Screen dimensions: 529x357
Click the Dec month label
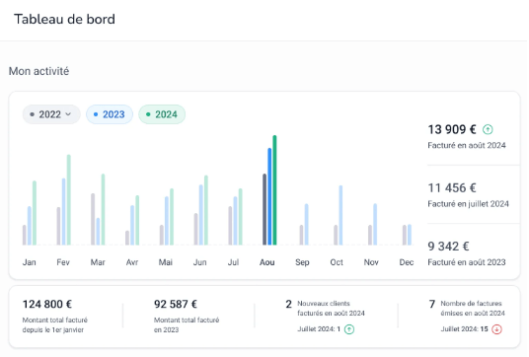coord(407,262)
